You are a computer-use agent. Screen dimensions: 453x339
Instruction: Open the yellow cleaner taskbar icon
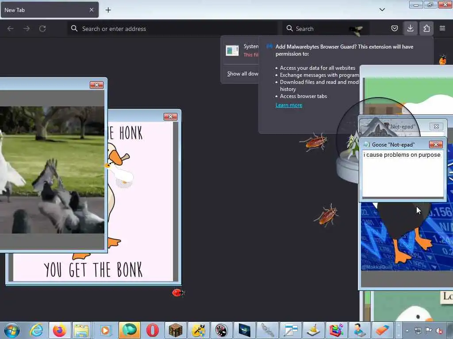[x=314, y=330]
